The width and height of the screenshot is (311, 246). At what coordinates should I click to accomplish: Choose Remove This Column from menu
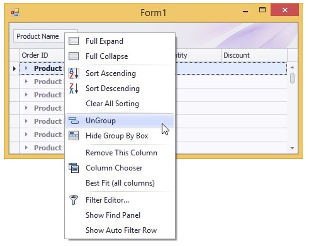point(121,153)
